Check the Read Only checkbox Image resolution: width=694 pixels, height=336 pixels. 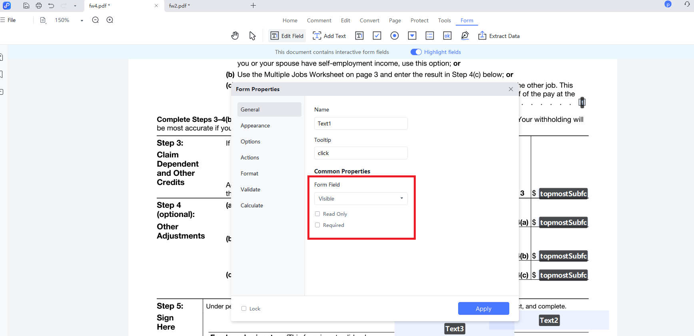pos(317,214)
